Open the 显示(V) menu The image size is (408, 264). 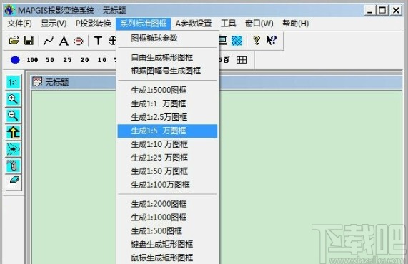click(x=54, y=24)
